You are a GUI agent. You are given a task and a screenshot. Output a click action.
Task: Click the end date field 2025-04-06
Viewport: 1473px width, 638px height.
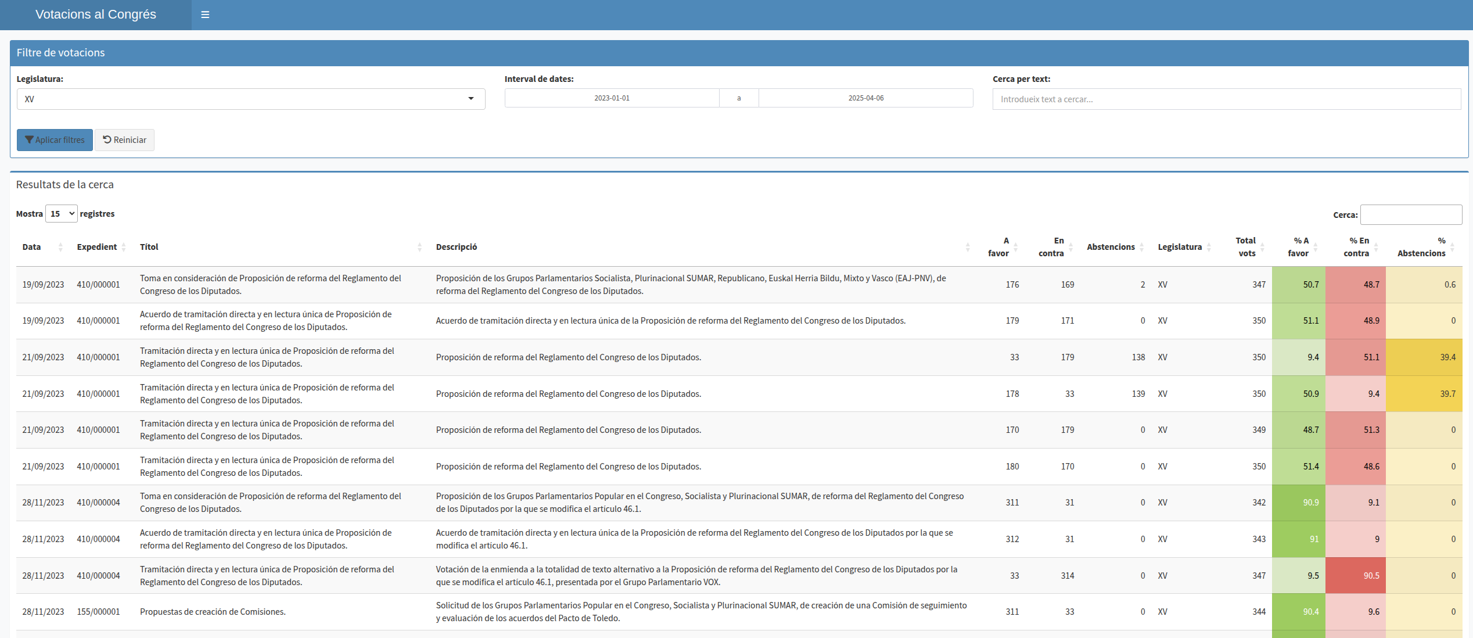tap(865, 98)
